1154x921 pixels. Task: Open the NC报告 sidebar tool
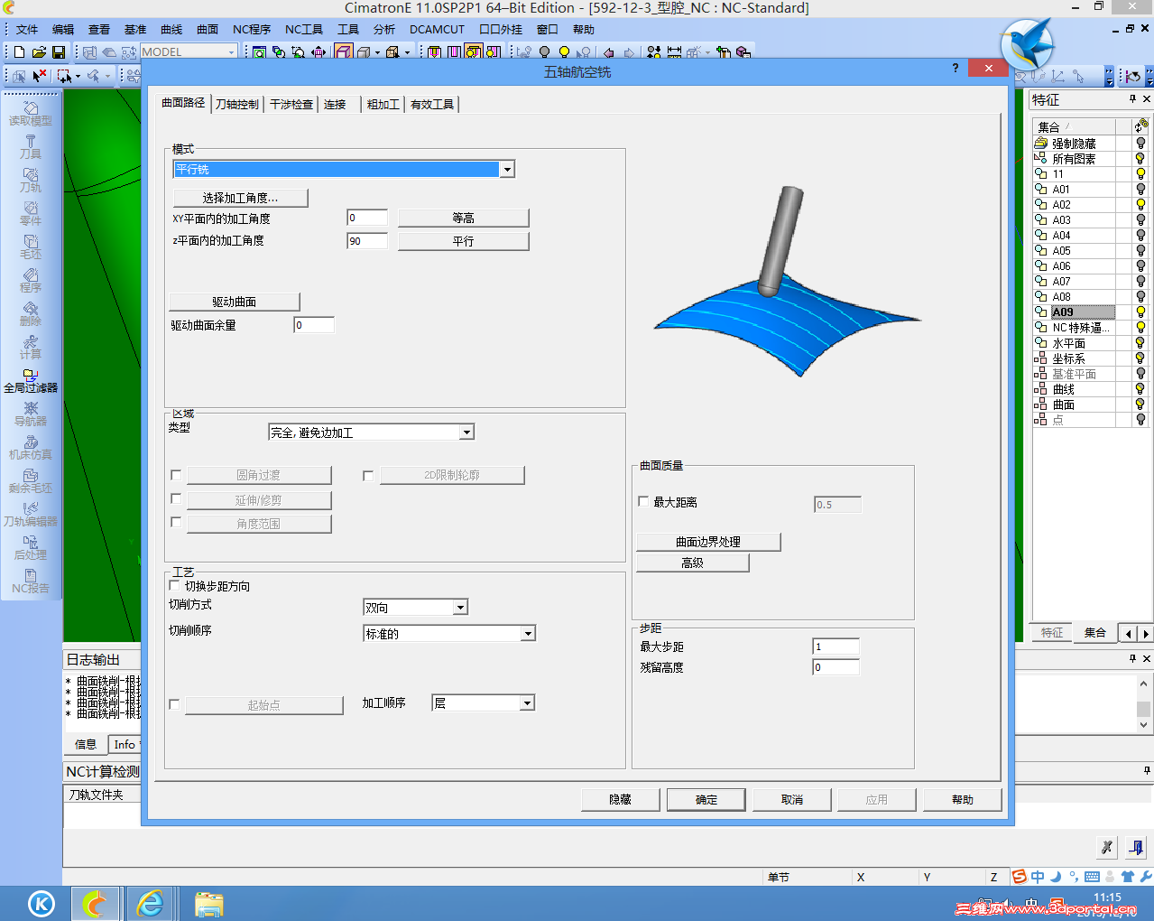[x=31, y=581]
